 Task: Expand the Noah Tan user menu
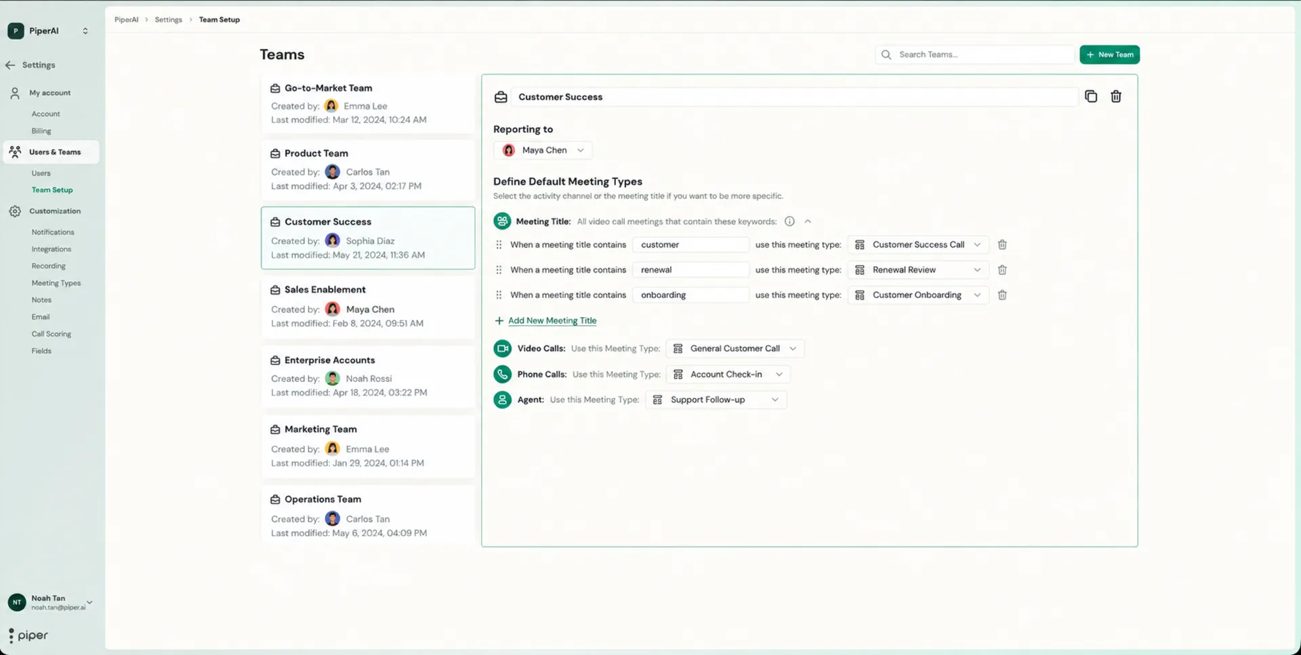(x=89, y=601)
